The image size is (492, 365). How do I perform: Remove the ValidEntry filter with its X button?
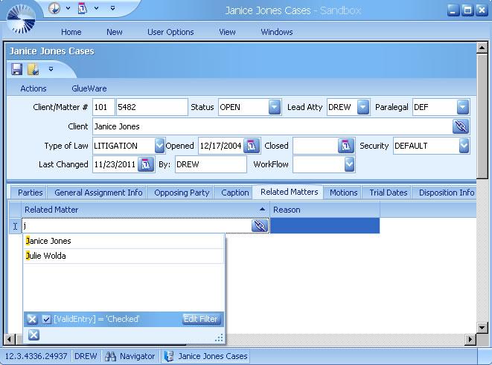pos(32,319)
